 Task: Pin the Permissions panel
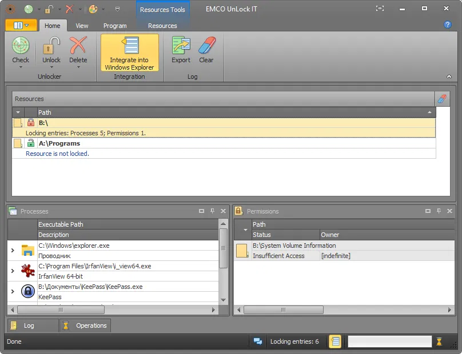(437, 211)
